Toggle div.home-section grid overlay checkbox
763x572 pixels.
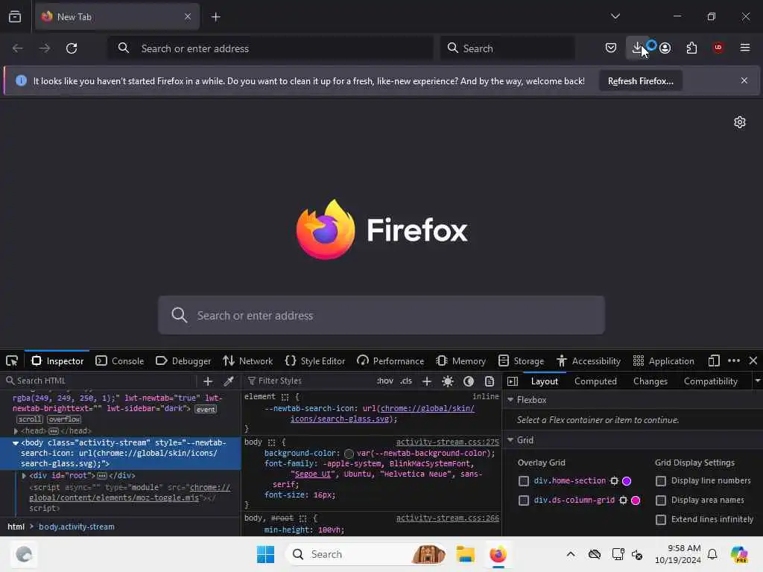pos(524,481)
